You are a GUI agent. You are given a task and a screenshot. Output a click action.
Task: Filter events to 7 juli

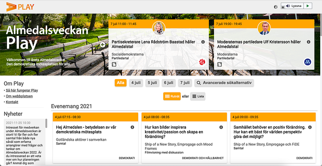click(x=185, y=83)
